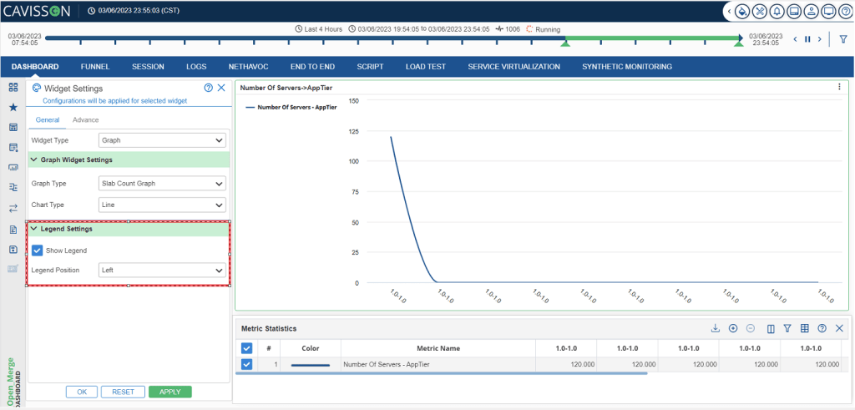855x410 pixels.
Task: Open the help icon in top header
Action: 846,11
